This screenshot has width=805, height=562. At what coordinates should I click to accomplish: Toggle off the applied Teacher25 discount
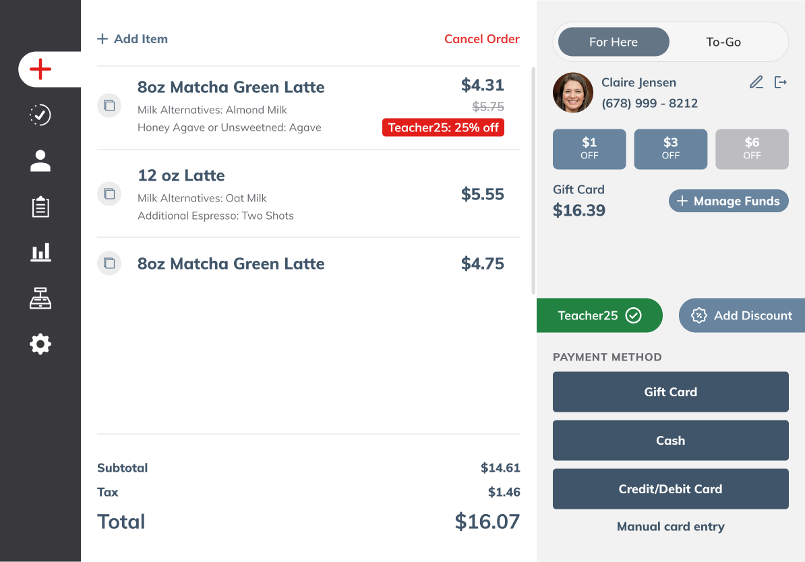click(633, 315)
